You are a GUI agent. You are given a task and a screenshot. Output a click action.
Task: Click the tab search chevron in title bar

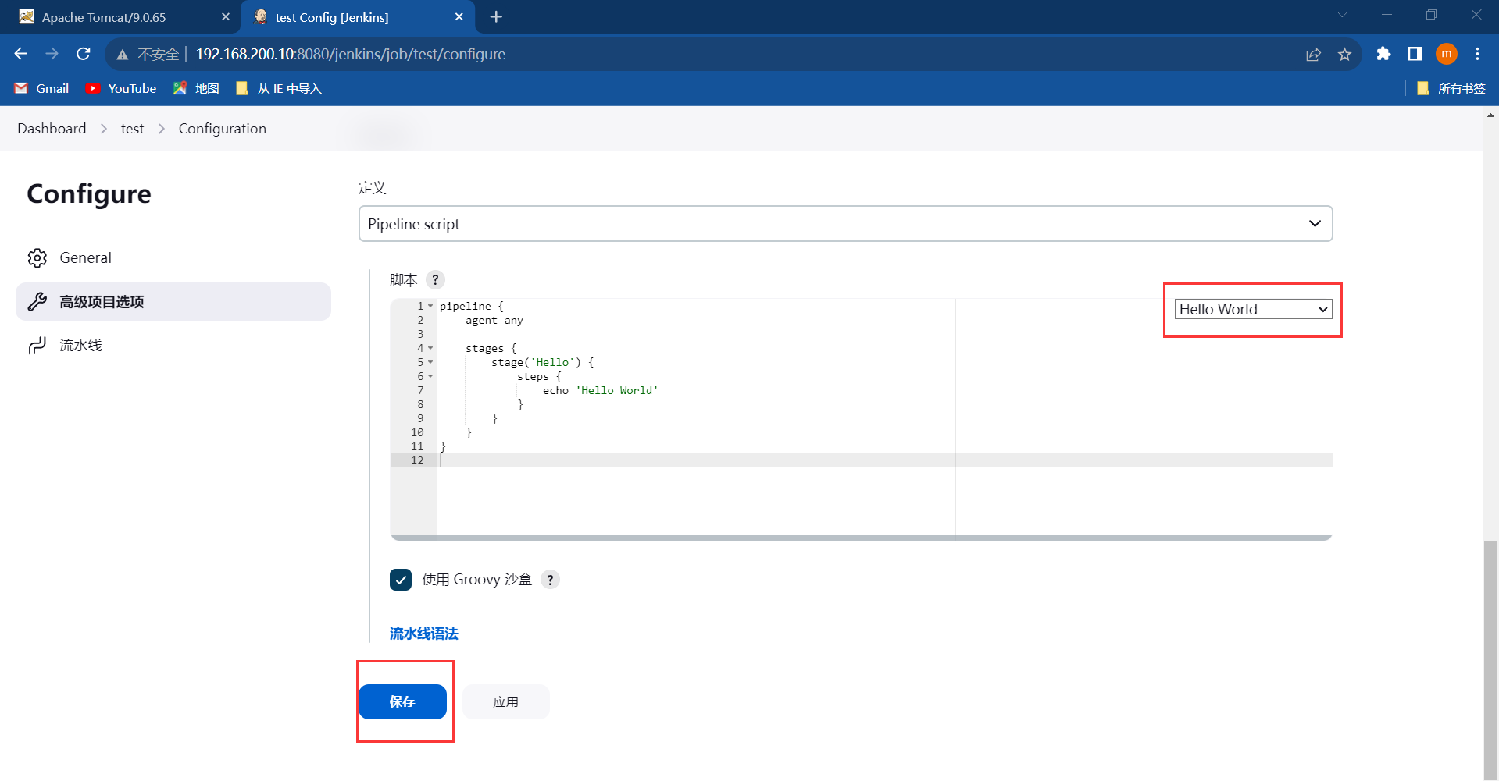[x=1342, y=15]
